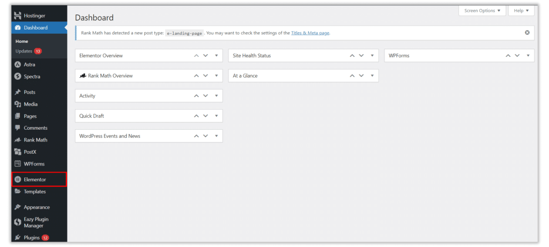The image size is (549, 247).
Task: Open the Help dropdown tab
Action: click(521, 11)
